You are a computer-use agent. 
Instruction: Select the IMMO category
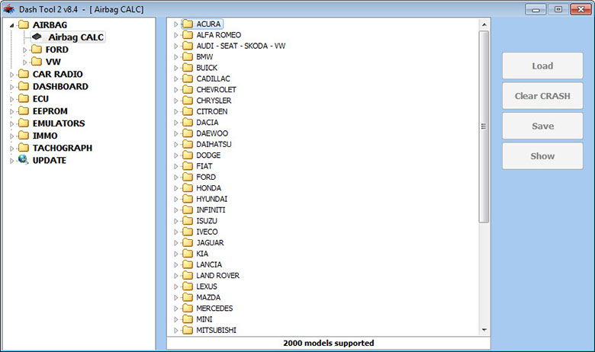tap(45, 136)
